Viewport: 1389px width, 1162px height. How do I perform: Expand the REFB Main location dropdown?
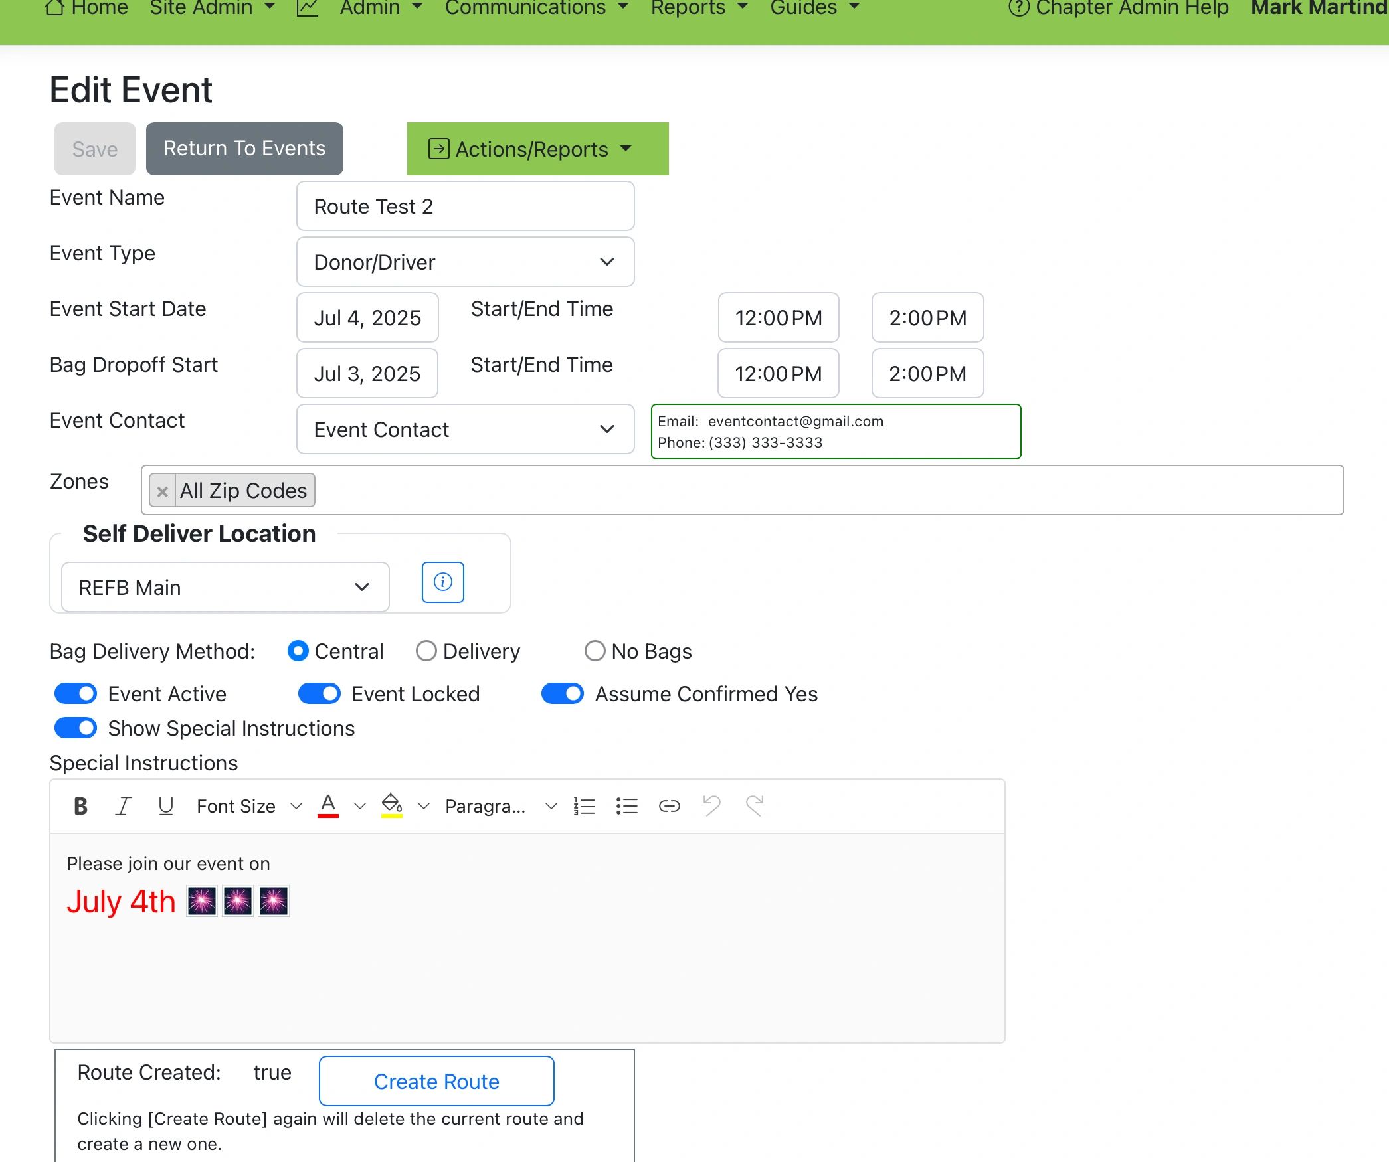pos(225,588)
